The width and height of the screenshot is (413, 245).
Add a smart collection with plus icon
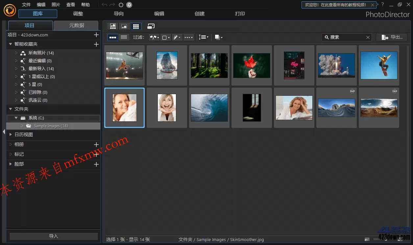point(96,44)
